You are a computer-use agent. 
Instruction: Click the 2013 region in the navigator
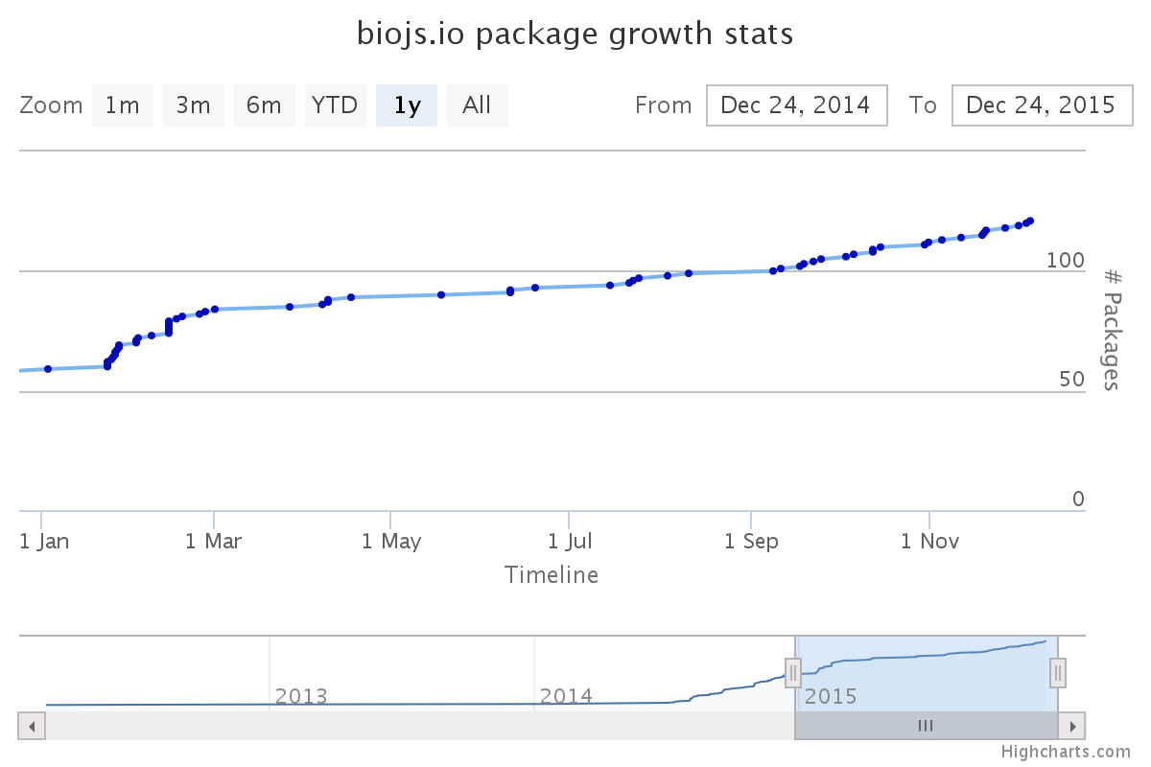click(301, 696)
